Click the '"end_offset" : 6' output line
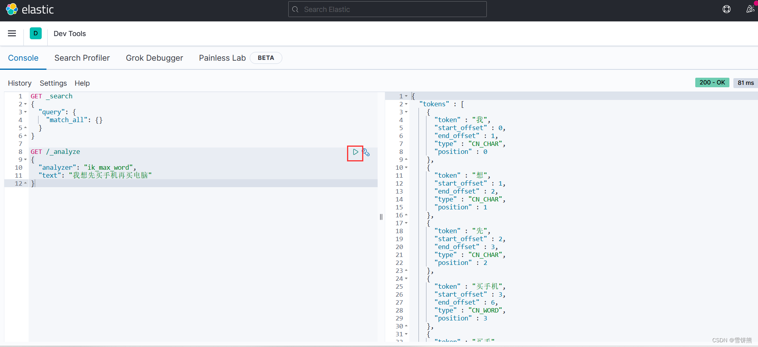Screen dimensions: 758x347 (x=466, y=303)
